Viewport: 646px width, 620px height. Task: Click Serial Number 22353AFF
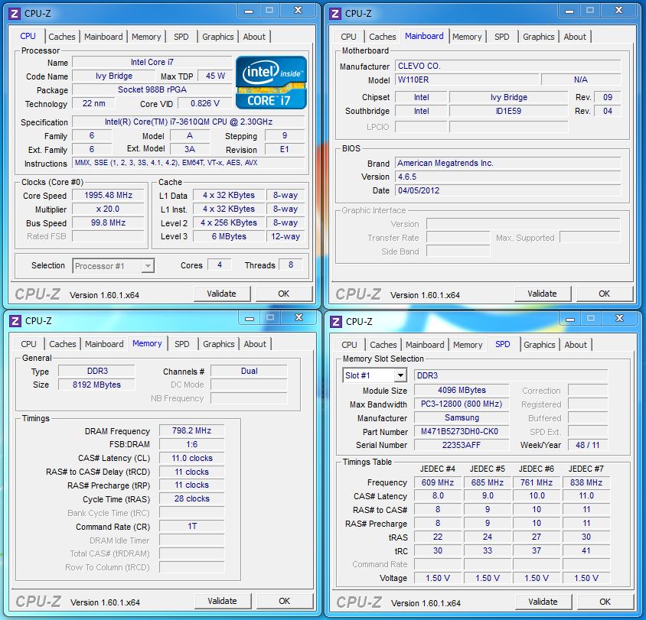[462, 445]
